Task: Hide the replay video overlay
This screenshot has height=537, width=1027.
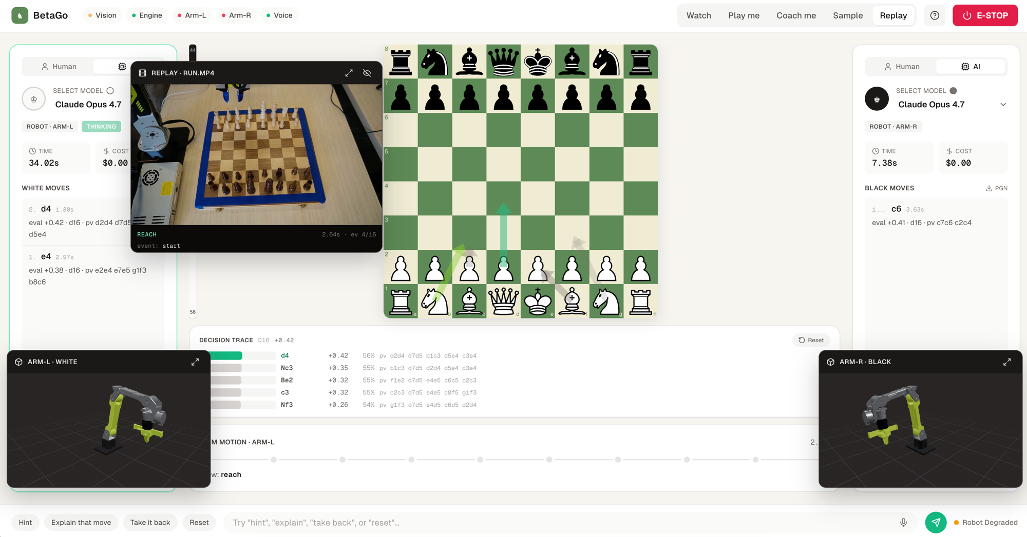Action: (367, 73)
